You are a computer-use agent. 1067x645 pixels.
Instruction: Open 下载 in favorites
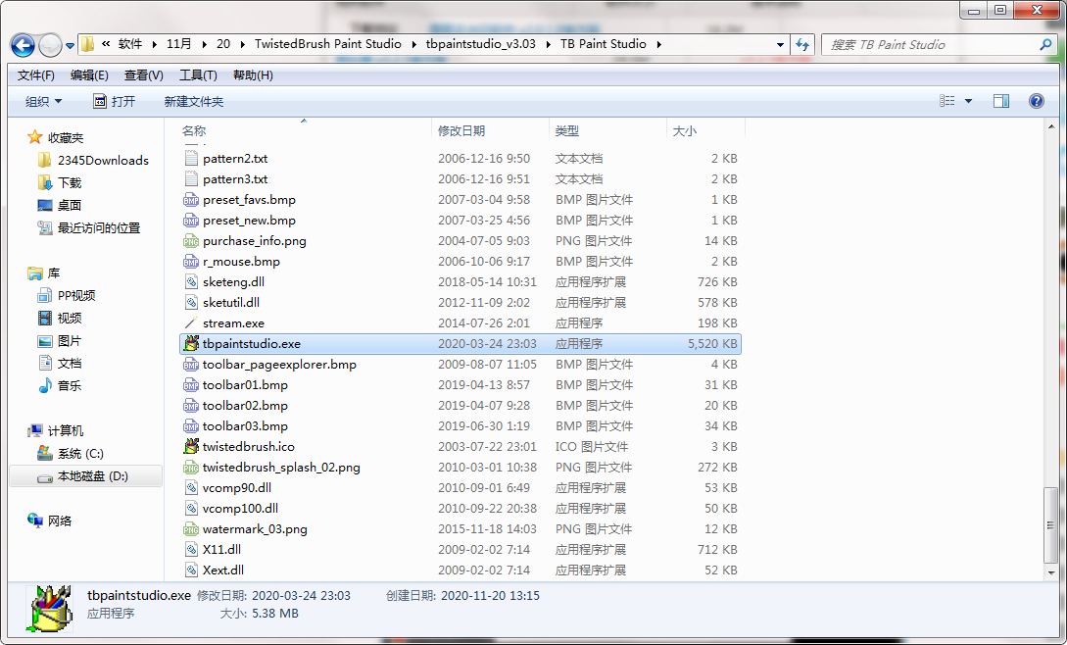(x=70, y=182)
